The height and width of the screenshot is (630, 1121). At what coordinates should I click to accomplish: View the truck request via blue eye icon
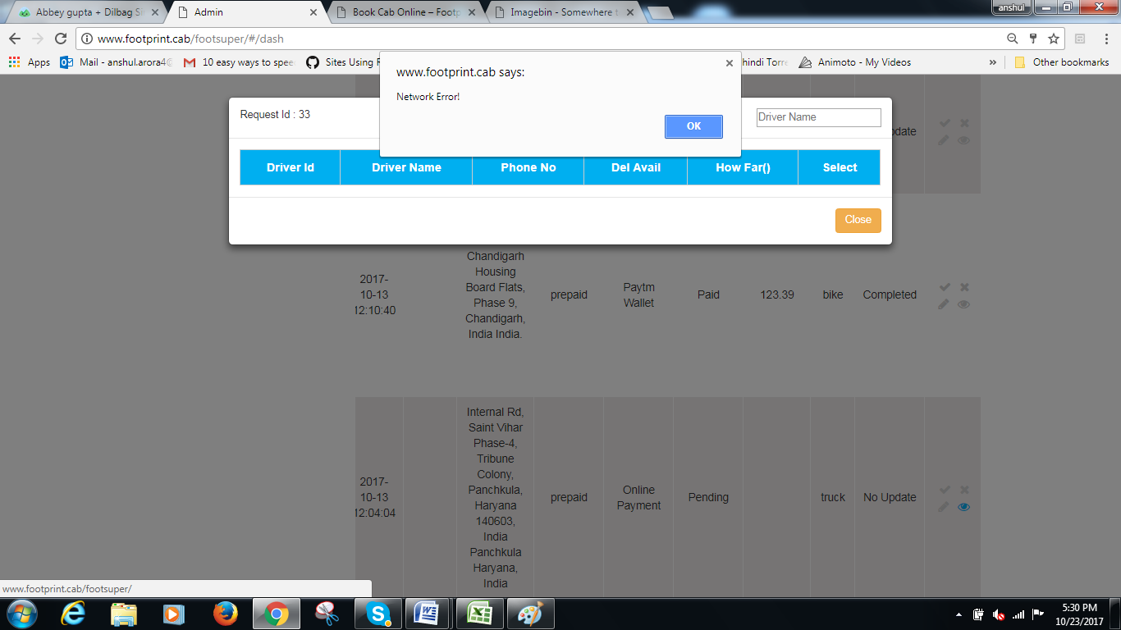click(x=964, y=507)
